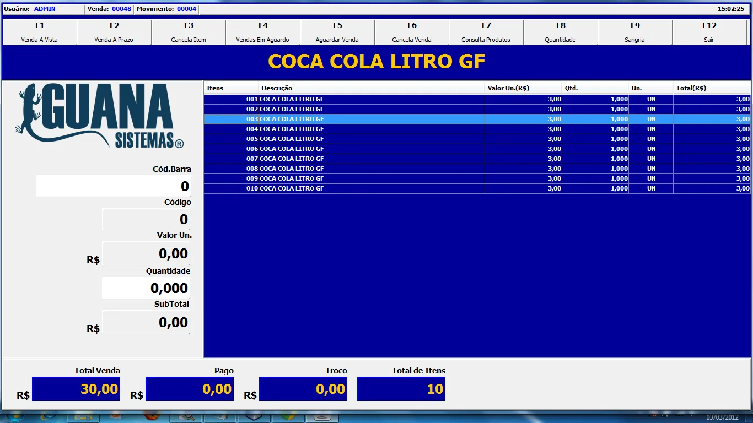
Task: Select item 007 COCA COLA LITRO GF
Action: pyautogui.click(x=477, y=159)
